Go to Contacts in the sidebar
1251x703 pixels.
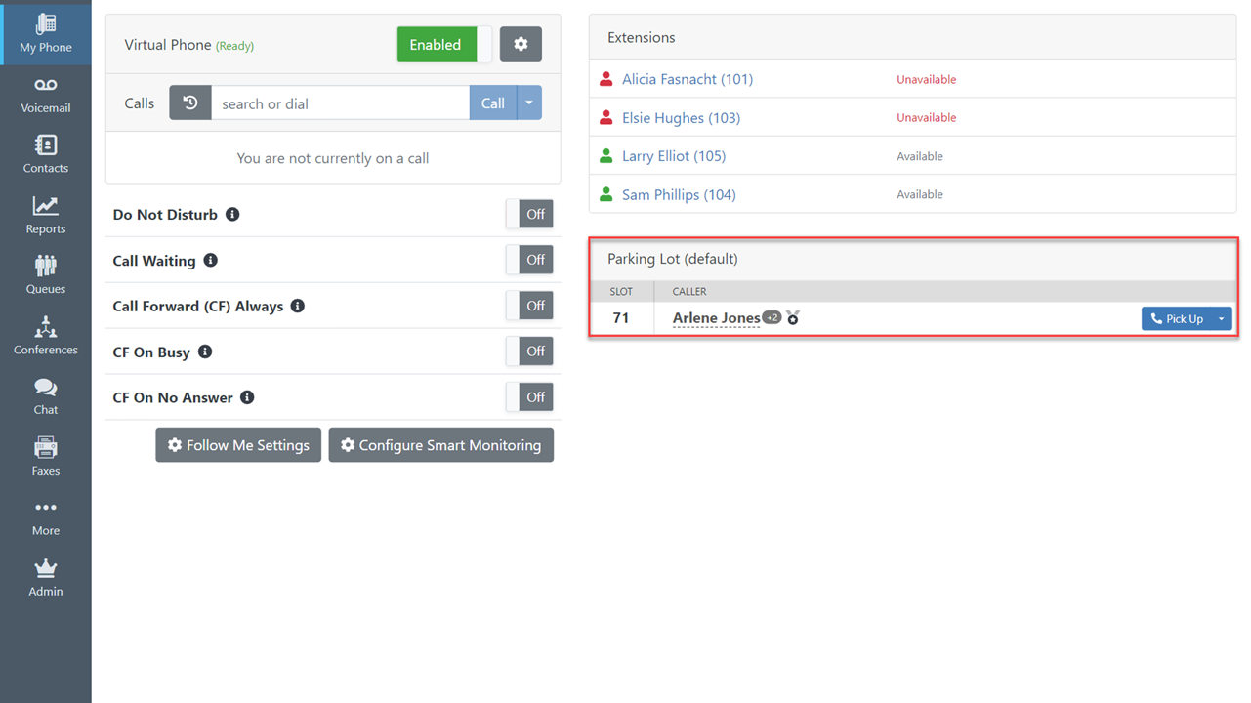[46, 155]
